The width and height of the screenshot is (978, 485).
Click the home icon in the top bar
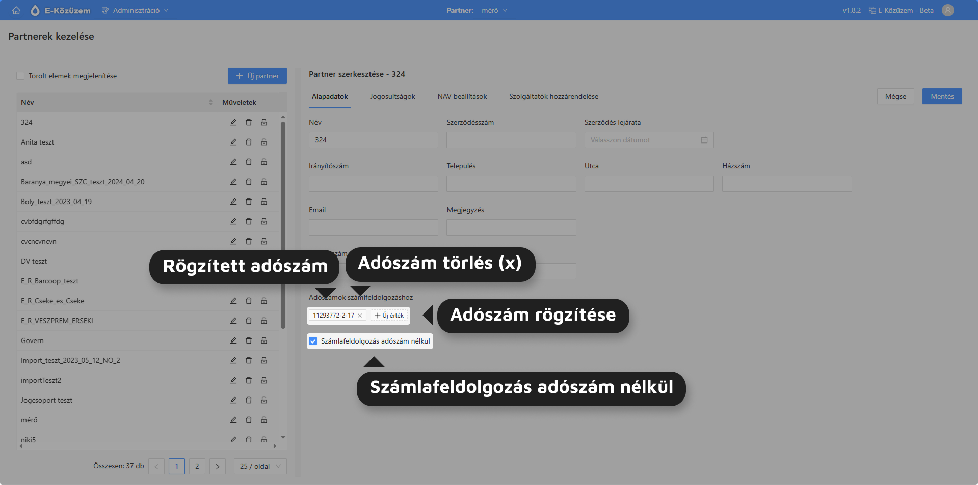16,10
